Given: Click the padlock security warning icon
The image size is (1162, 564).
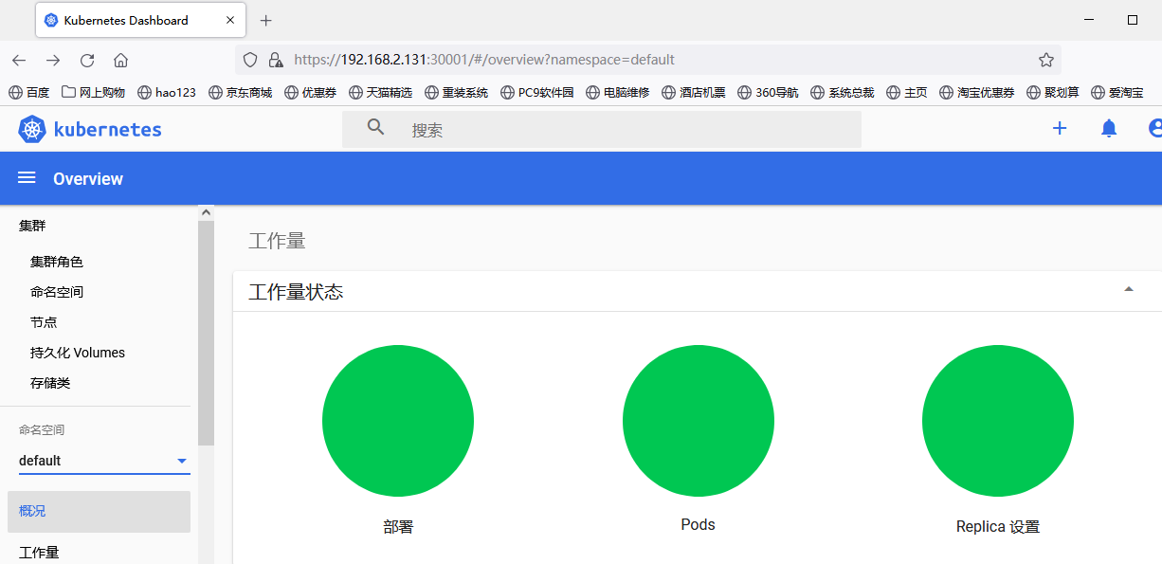Looking at the screenshot, I should pos(276,60).
